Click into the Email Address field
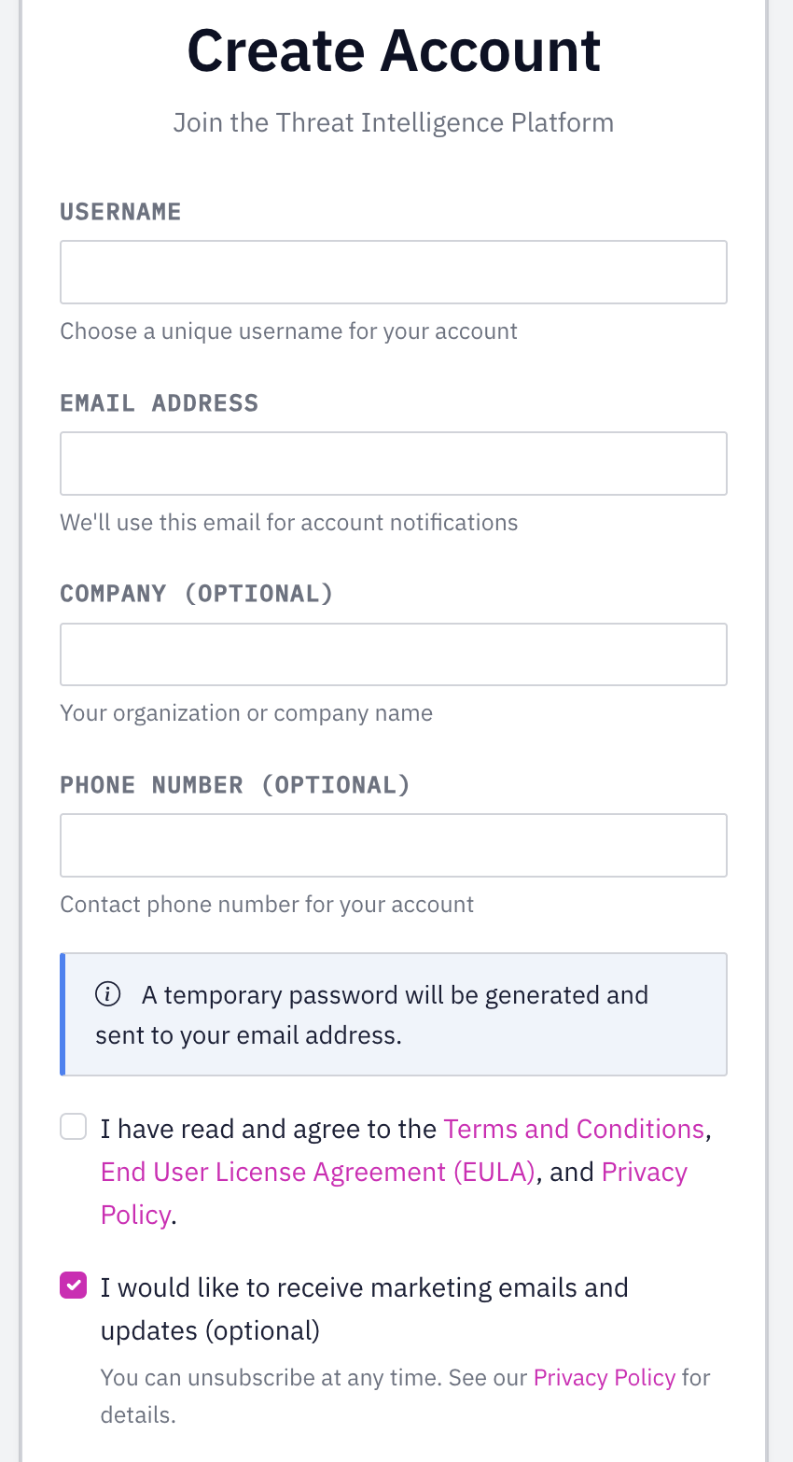The width and height of the screenshot is (793, 1462). pyautogui.click(x=393, y=463)
